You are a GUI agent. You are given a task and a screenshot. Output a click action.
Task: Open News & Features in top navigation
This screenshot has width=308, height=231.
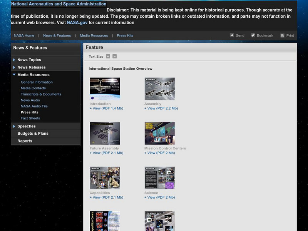(57, 35)
